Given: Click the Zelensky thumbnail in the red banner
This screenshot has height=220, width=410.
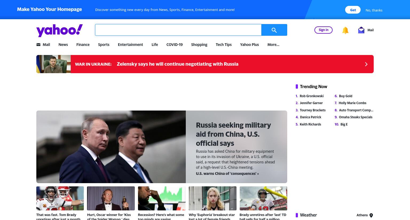Looking at the screenshot, I should click(x=53, y=64).
